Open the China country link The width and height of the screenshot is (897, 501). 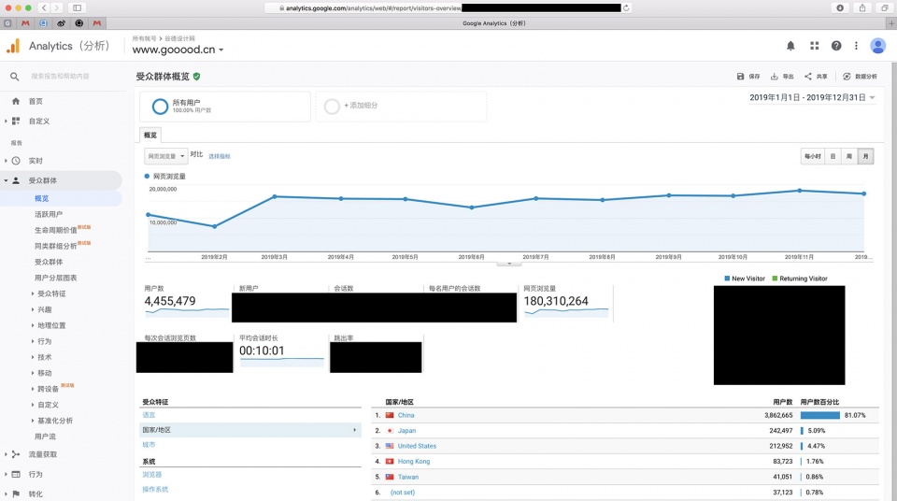[406, 415]
